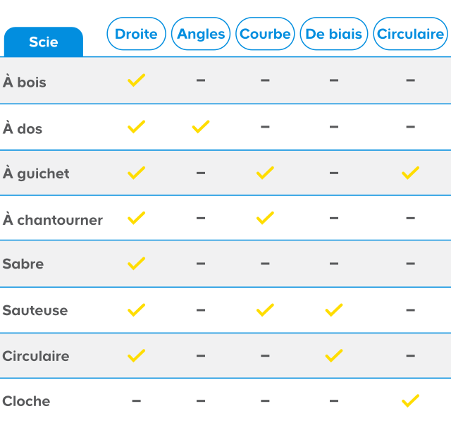Viewport: 451px width, 423px height.
Task: Click the Angles checkmark in À dos row
Action: tap(201, 127)
